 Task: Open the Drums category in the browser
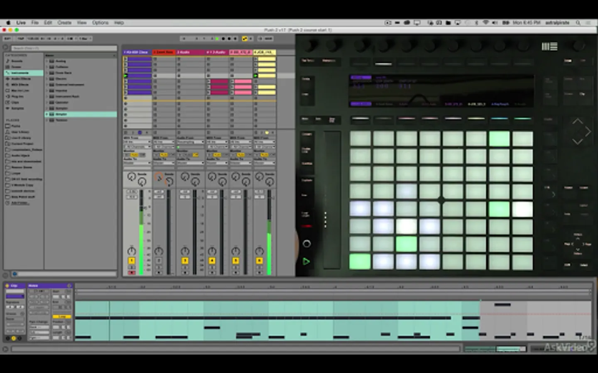[x=16, y=67]
